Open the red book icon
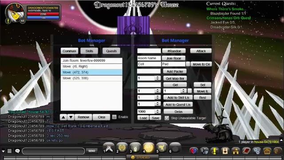The image size is (284, 160). (246, 151)
